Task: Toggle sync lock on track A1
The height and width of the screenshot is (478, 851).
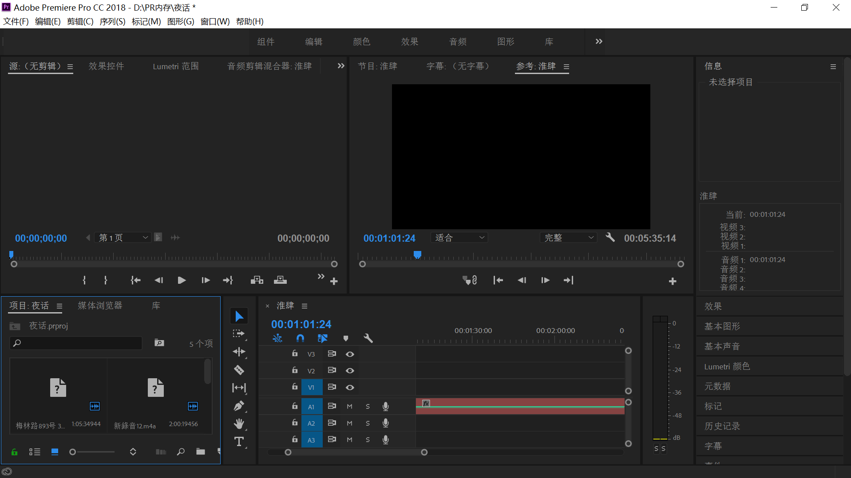Action: coord(332,406)
